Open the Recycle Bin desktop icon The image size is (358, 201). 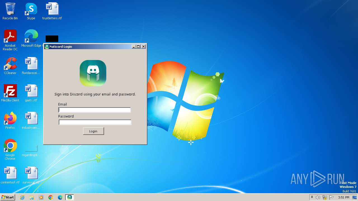click(x=10, y=11)
